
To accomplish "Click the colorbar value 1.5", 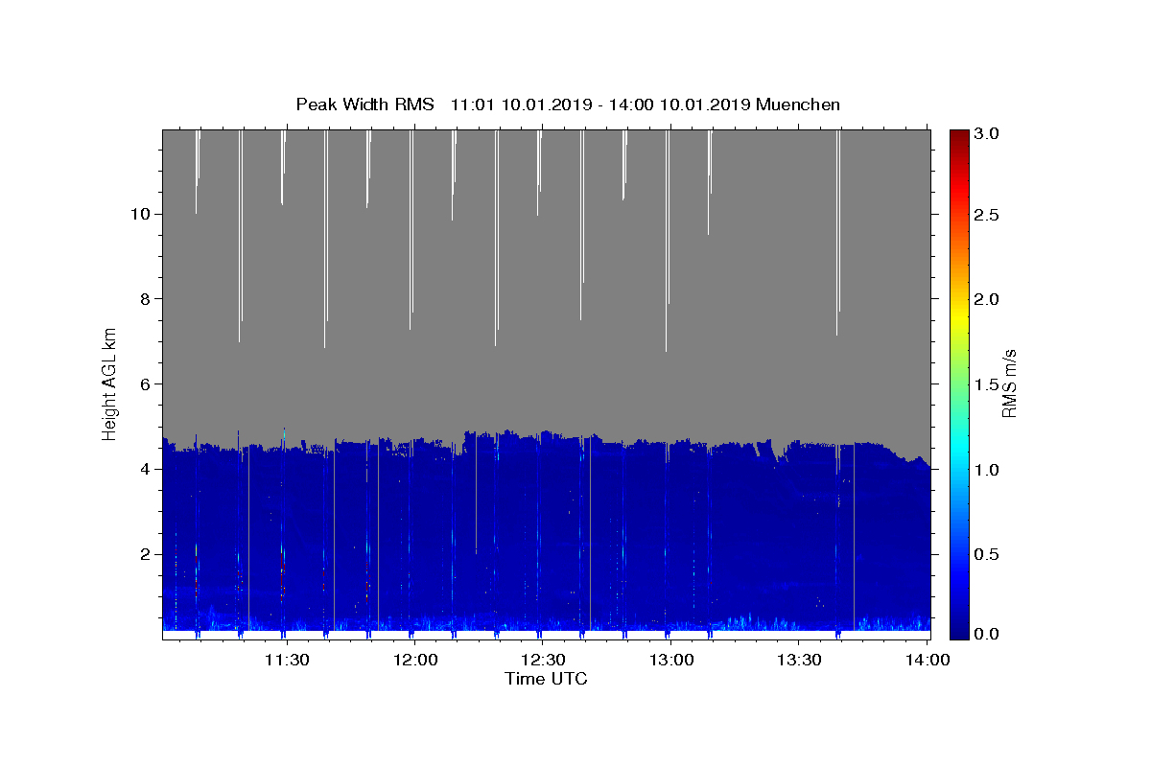I will click(x=987, y=384).
